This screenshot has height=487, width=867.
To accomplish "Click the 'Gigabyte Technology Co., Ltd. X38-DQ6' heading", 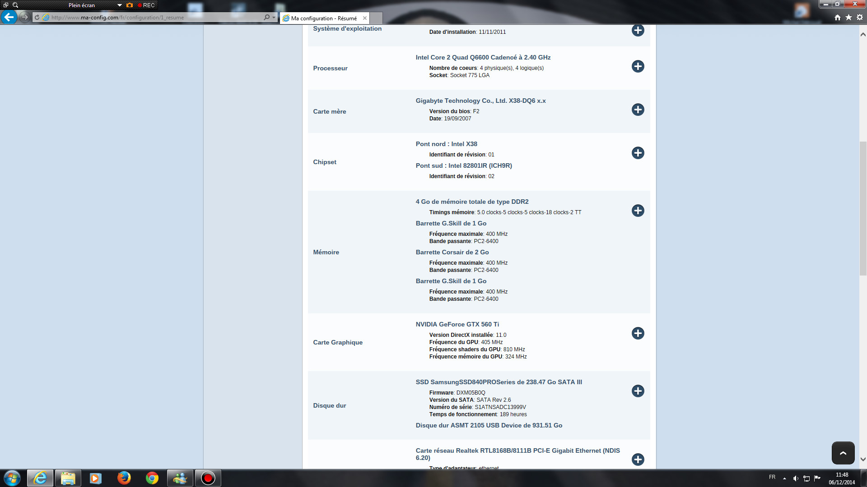I will tap(480, 101).
